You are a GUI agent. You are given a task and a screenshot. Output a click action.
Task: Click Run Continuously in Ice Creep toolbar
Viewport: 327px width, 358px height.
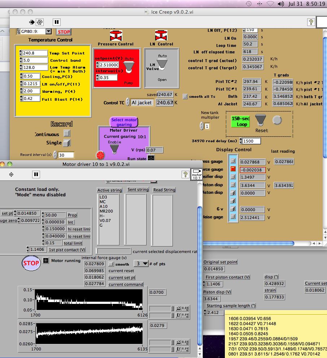[40, 22]
